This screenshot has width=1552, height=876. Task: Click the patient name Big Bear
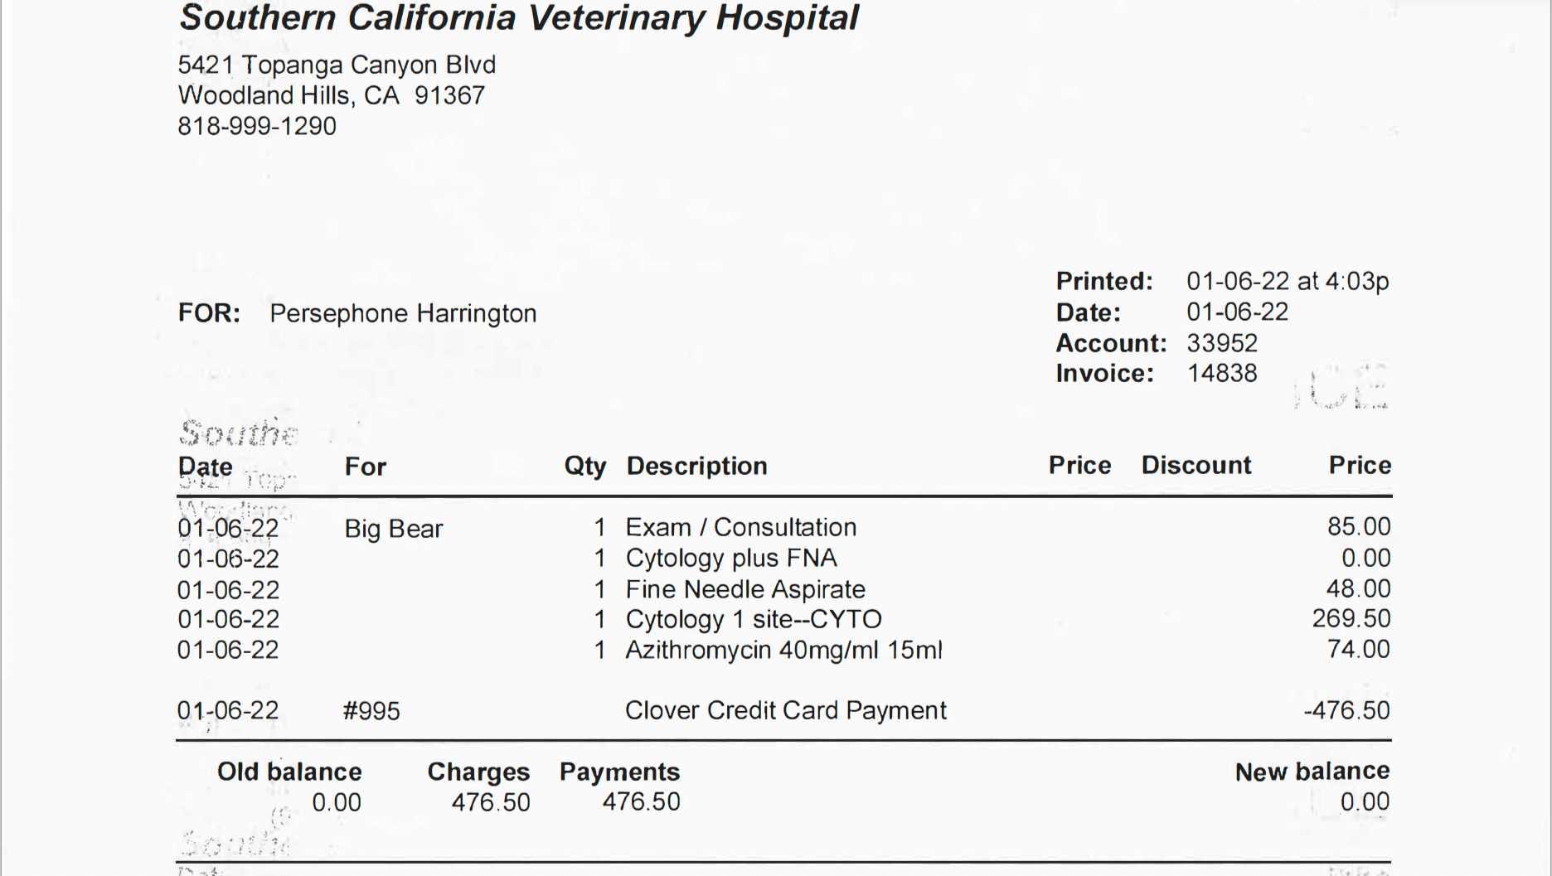coord(394,529)
